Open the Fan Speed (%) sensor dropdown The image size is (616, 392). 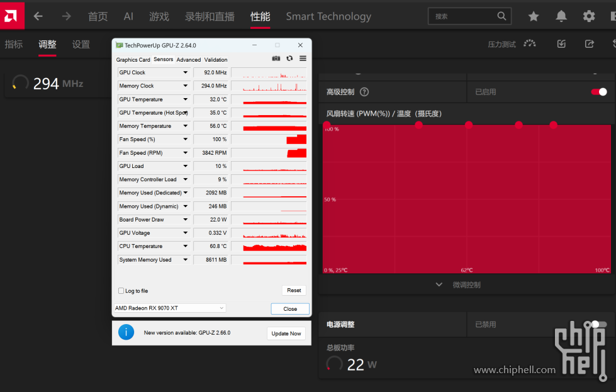coord(186,139)
